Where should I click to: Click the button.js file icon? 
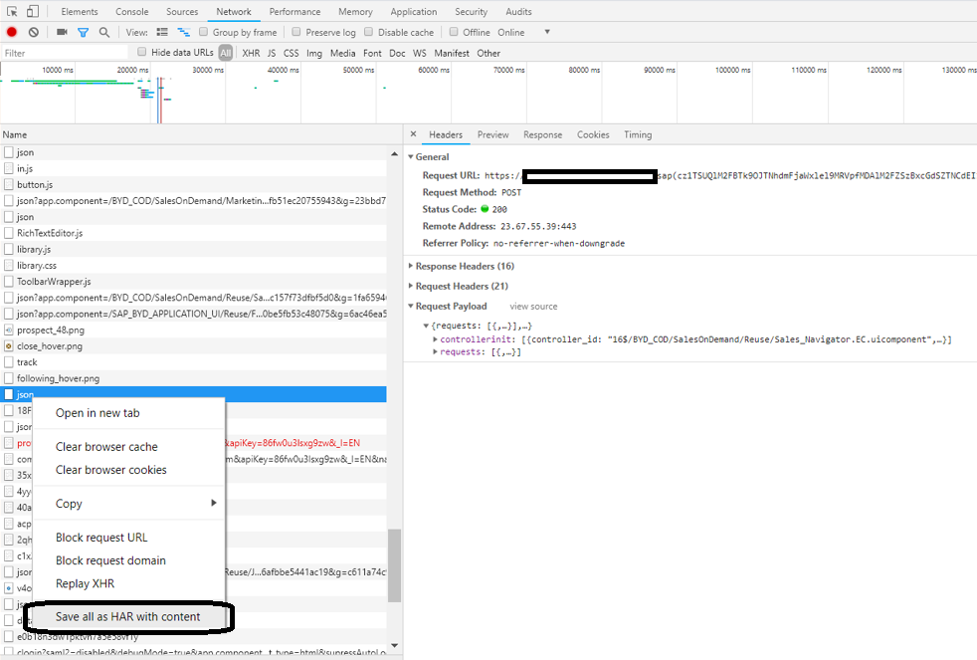click(9, 184)
